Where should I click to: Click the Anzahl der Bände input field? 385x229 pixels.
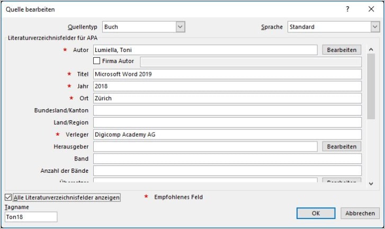(x=227, y=171)
